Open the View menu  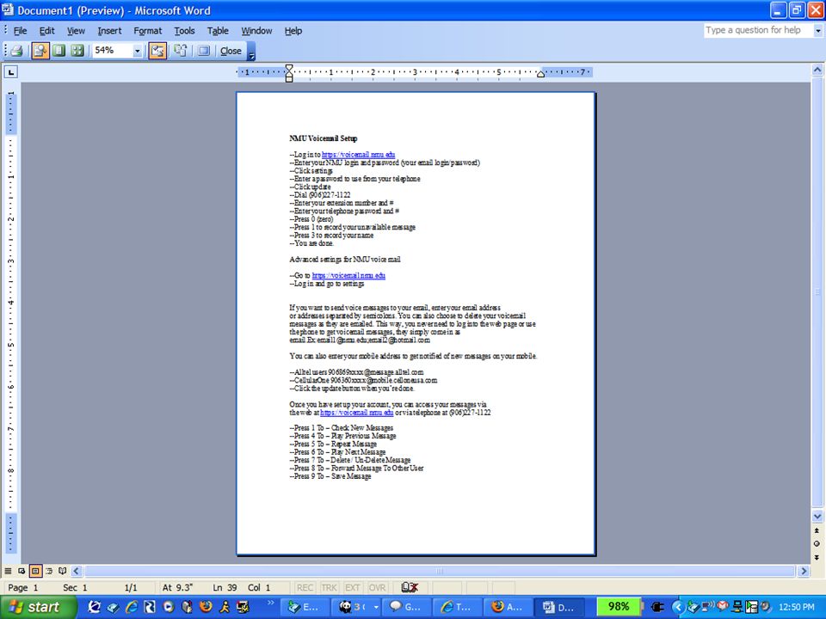coord(76,31)
